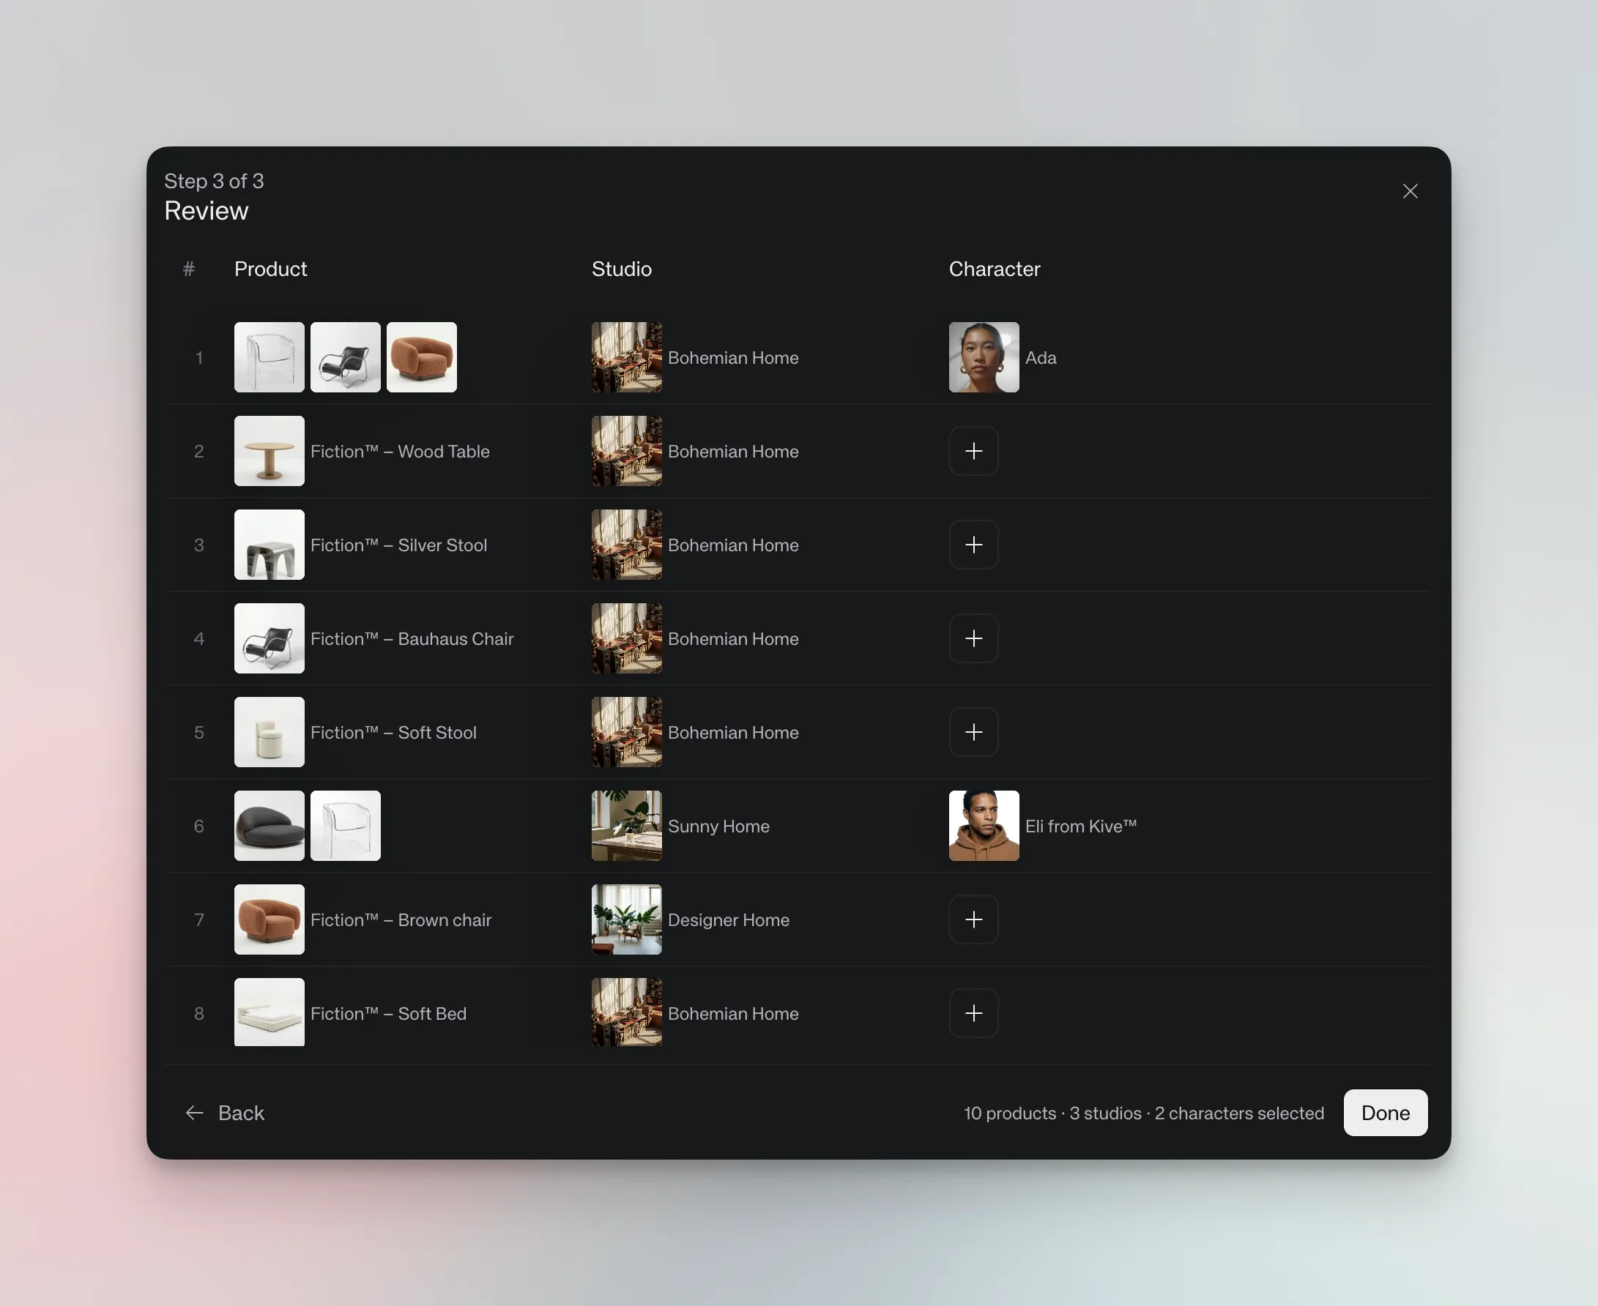Click the 'Fiction™ – Soft Stool' label
The width and height of the screenshot is (1598, 1306).
click(393, 732)
